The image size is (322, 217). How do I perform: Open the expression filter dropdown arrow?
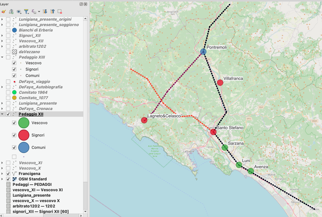click(x=39, y=12)
